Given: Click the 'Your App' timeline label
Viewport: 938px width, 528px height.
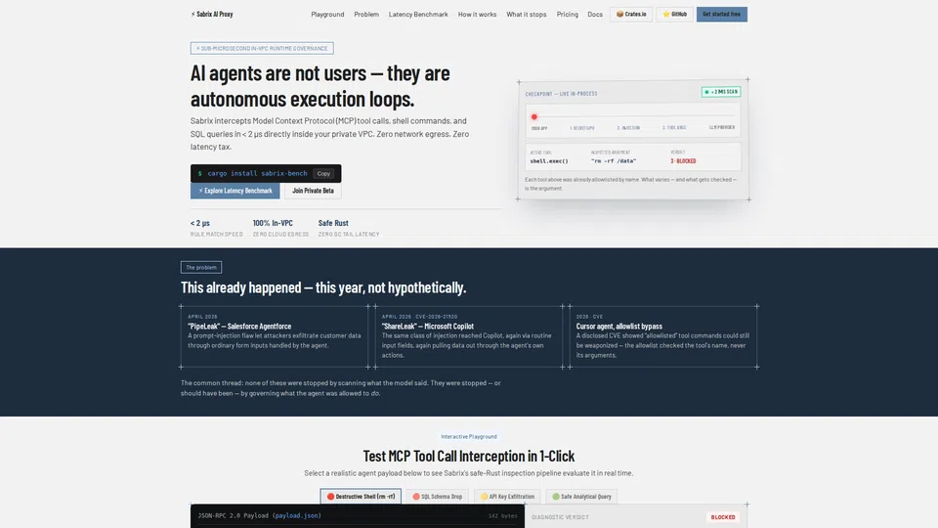Looking at the screenshot, I should [539, 128].
